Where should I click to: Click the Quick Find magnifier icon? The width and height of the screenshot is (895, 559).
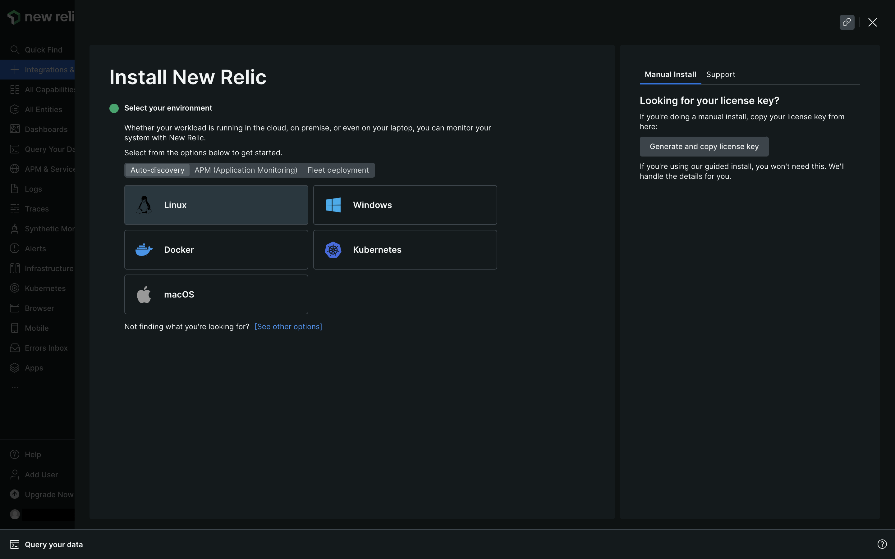(15, 50)
